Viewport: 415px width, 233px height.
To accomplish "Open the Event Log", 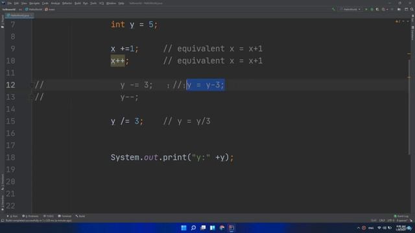I will [x=401, y=216].
